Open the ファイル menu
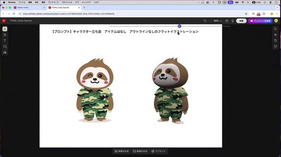Image resolution: width=281 pixels, height=157 pixels. click(22, 2)
